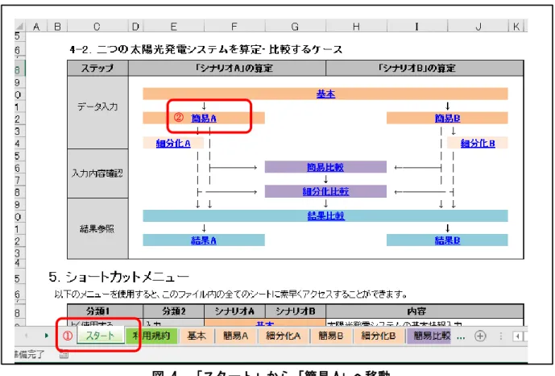This screenshot has width=555, height=376.
Task: Select column G header
Action: click(x=295, y=27)
